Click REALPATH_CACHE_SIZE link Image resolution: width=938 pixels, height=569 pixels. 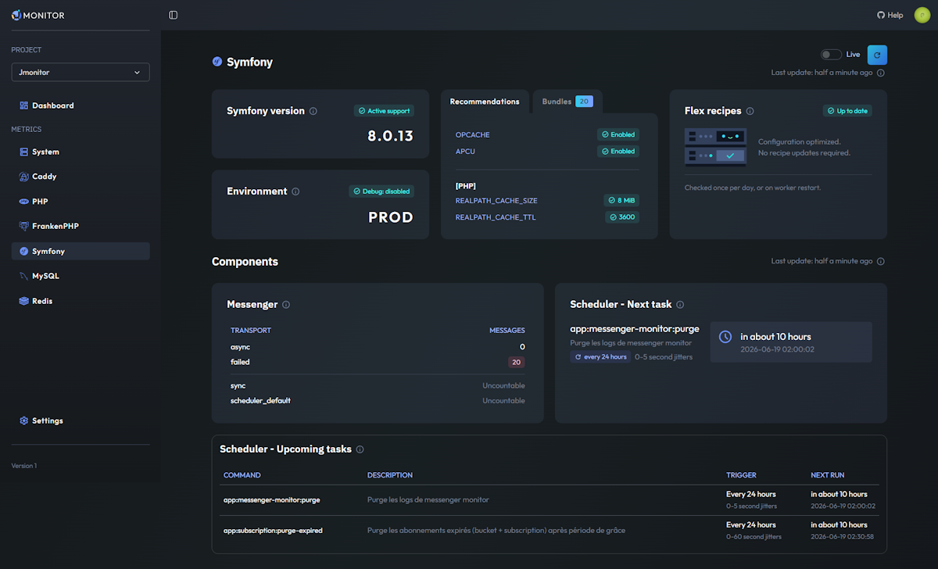tap(496, 201)
